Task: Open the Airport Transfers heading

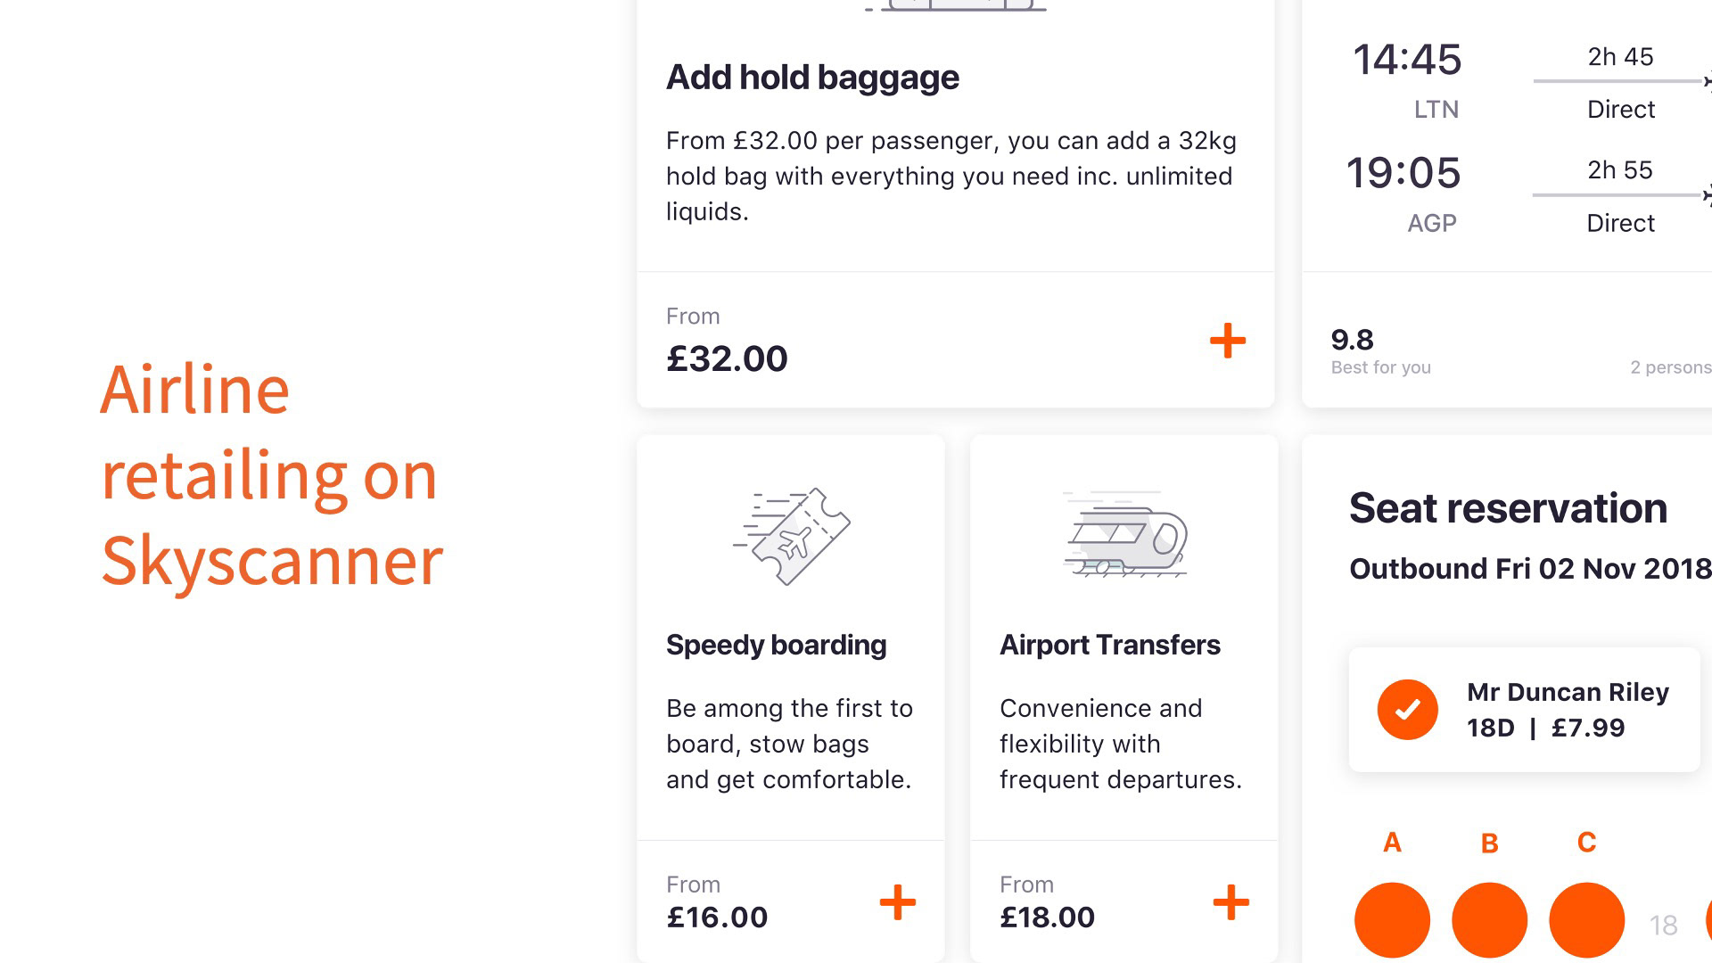Action: (x=1109, y=645)
